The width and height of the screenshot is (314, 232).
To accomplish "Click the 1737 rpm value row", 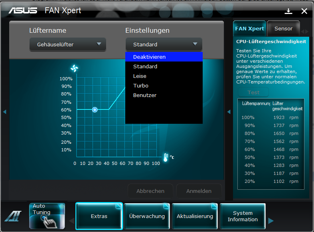I will coord(270,125).
